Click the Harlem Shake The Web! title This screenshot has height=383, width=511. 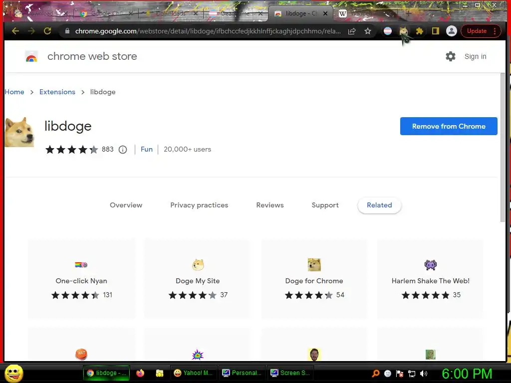(431, 281)
